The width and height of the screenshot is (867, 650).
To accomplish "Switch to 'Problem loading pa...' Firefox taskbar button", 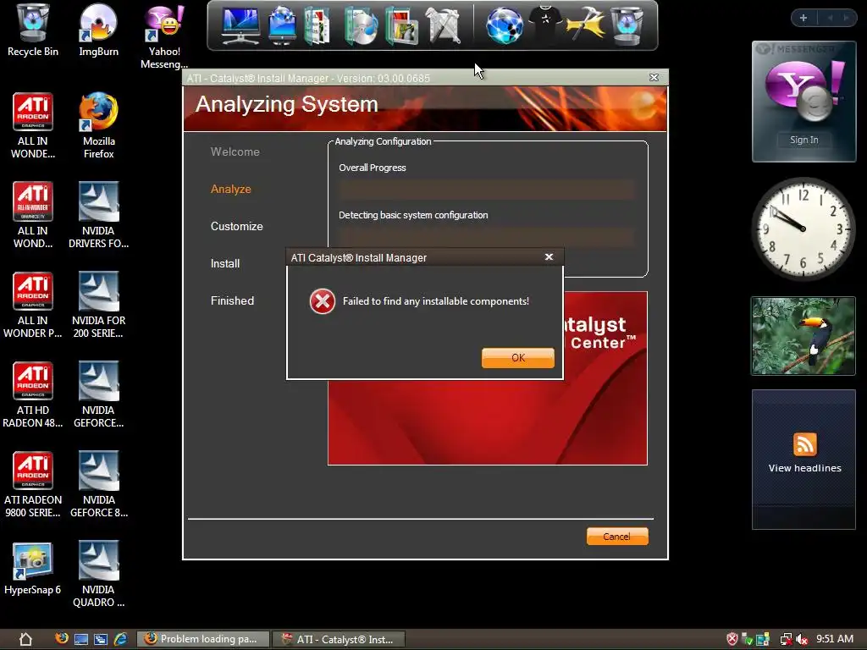I will click(202, 639).
